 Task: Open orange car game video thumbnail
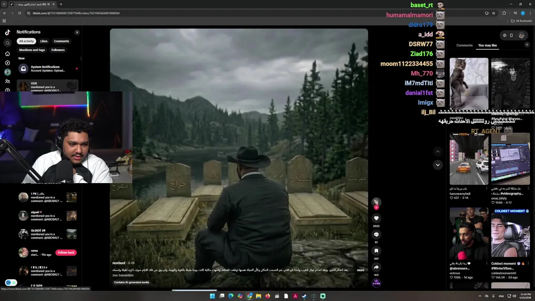click(469, 159)
